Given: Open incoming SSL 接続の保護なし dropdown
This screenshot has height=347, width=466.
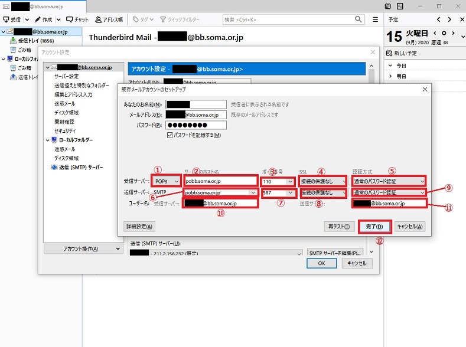Looking at the screenshot, I should (x=322, y=181).
